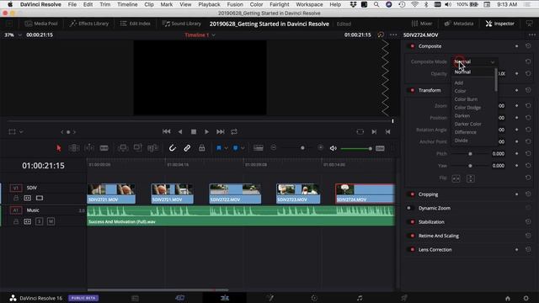Toggle the Cropping section enable dot
Image resolution: width=539 pixels, height=303 pixels.
[412, 194]
